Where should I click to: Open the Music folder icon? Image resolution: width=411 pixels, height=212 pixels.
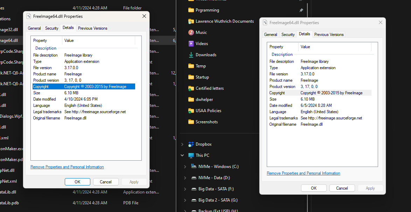click(191, 32)
